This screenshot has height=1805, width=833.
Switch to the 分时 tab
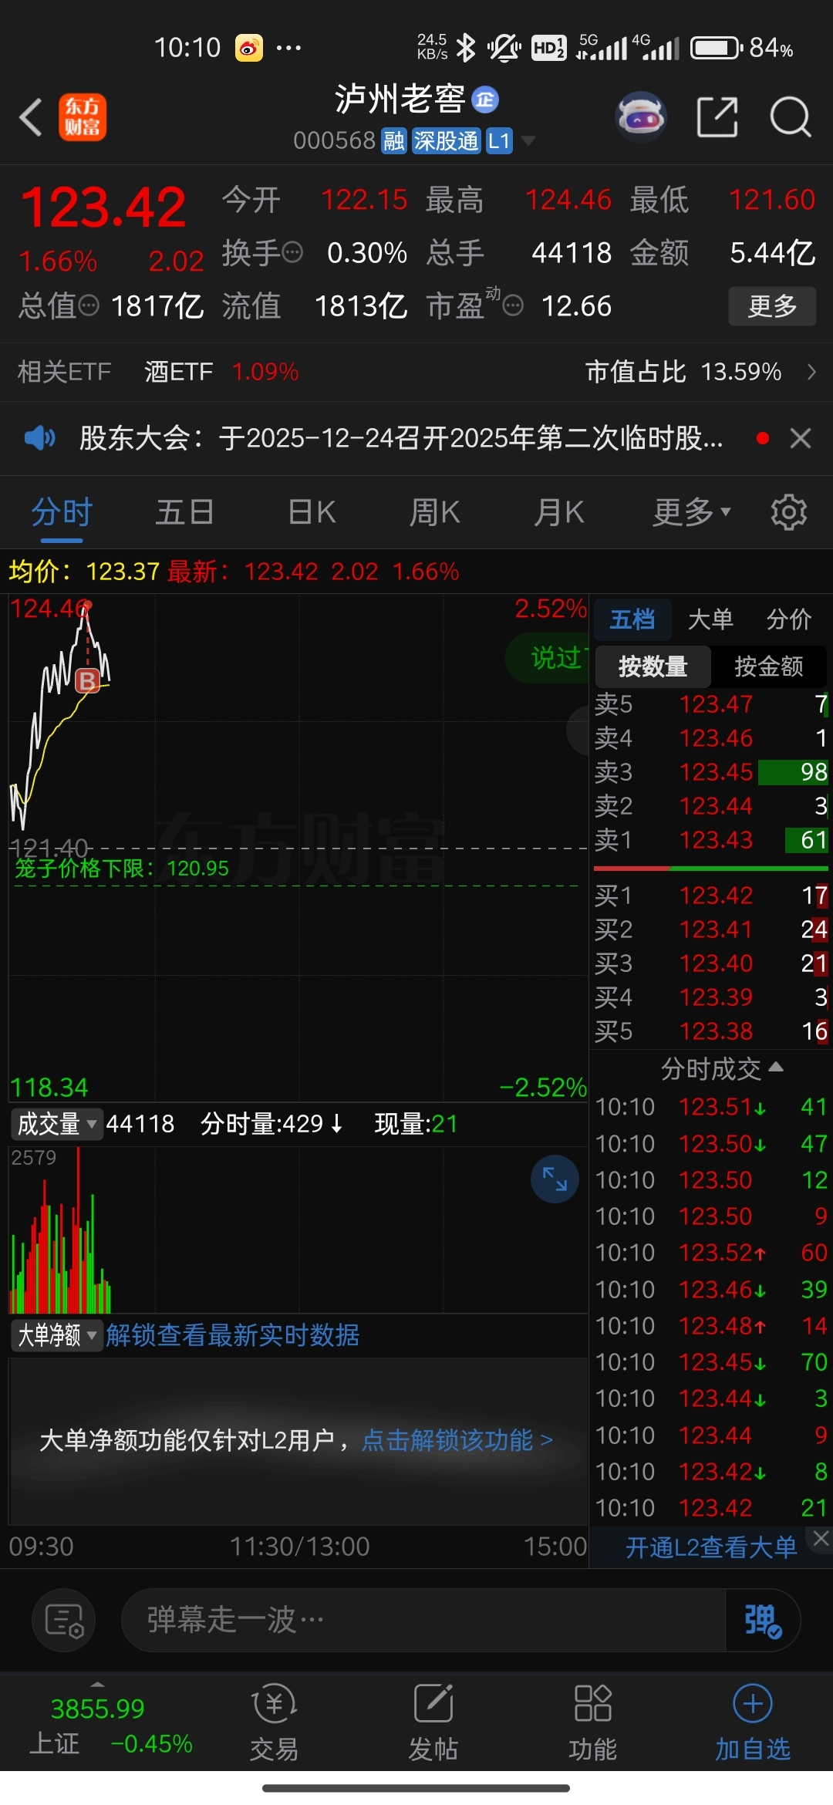(x=62, y=512)
